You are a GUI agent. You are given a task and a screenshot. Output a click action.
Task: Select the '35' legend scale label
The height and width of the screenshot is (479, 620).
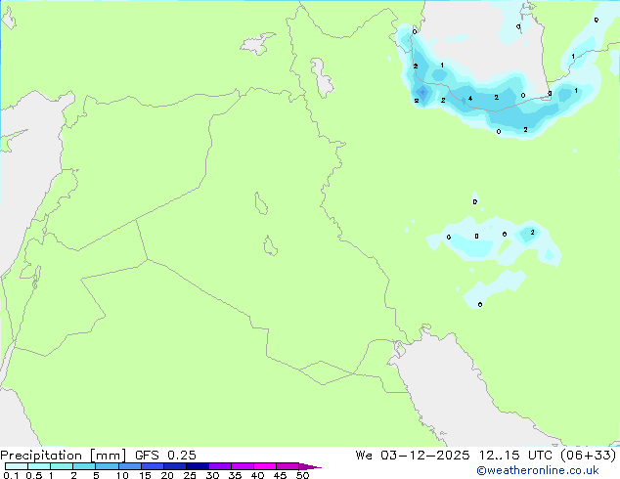[235, 475]
